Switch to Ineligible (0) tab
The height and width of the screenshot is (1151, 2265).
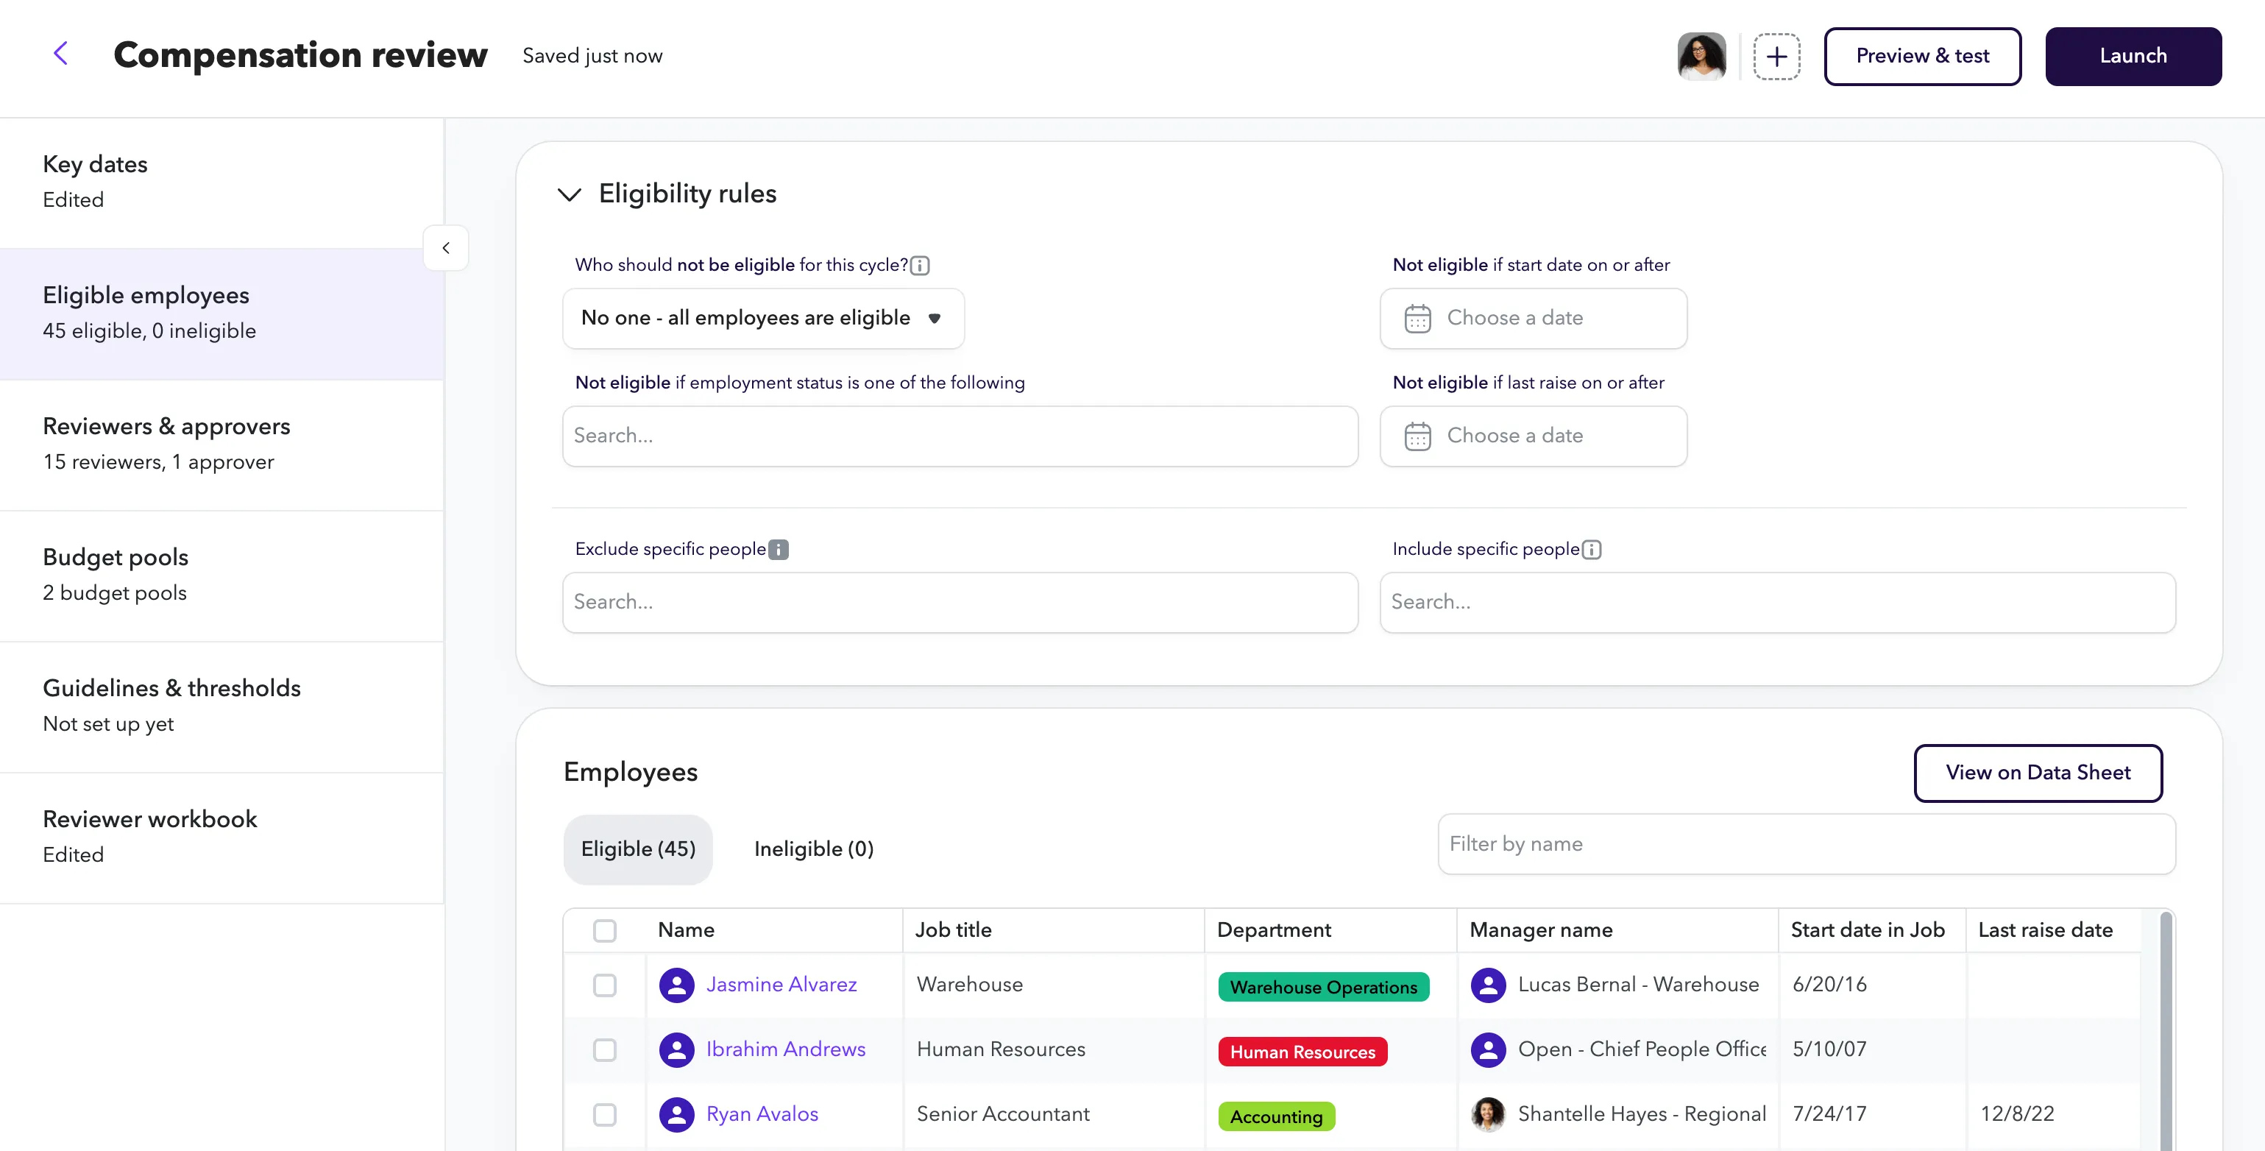click(x=814, y=849)
